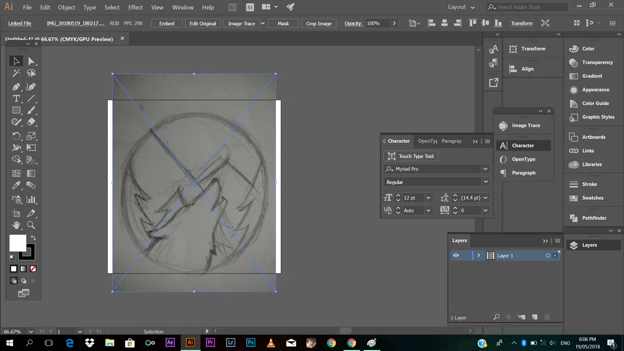Click the Embed button
The height and width of the screenshot is (351, 624).
pyautogui.click(x=167, y=23)
